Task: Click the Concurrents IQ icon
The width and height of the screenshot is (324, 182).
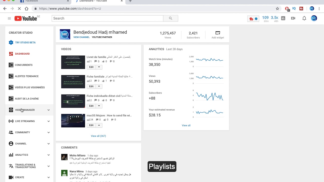Action: (11, 65)
